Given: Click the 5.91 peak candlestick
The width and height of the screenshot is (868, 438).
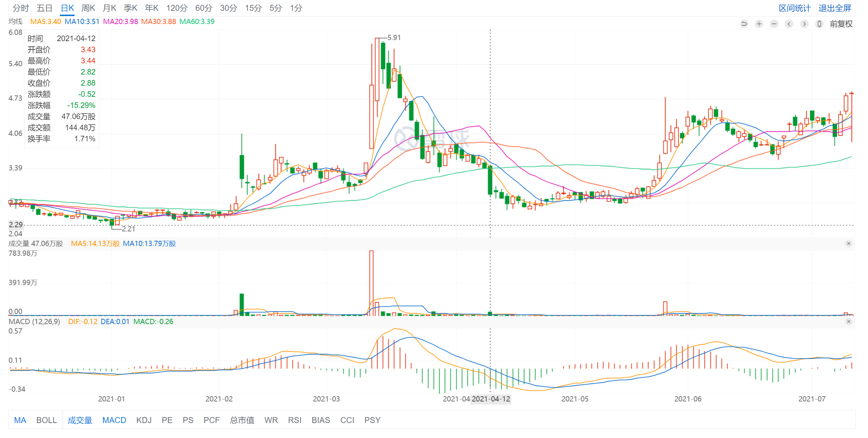Looking at the screenshot, I should pos(377,70).
